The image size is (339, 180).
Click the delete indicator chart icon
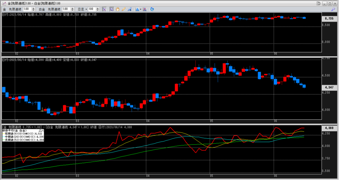point(145,9)
